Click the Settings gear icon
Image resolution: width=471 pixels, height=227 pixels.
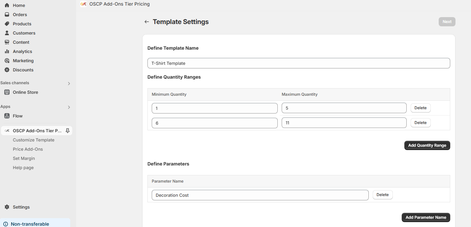click(7, 207)
